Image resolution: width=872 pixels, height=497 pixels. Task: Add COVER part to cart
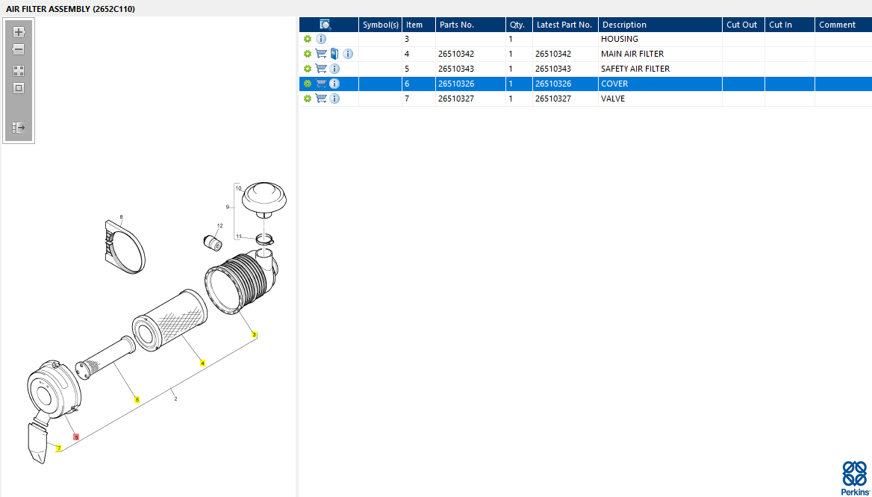321,84
